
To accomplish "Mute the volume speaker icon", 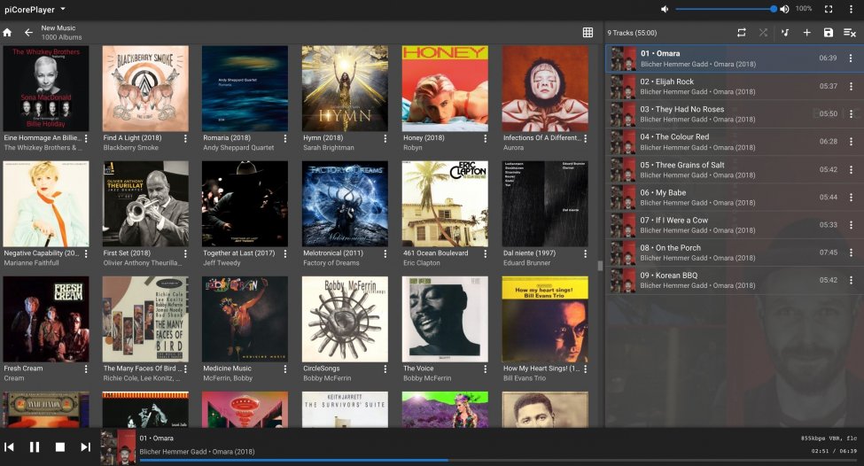I will click(665, 9).
